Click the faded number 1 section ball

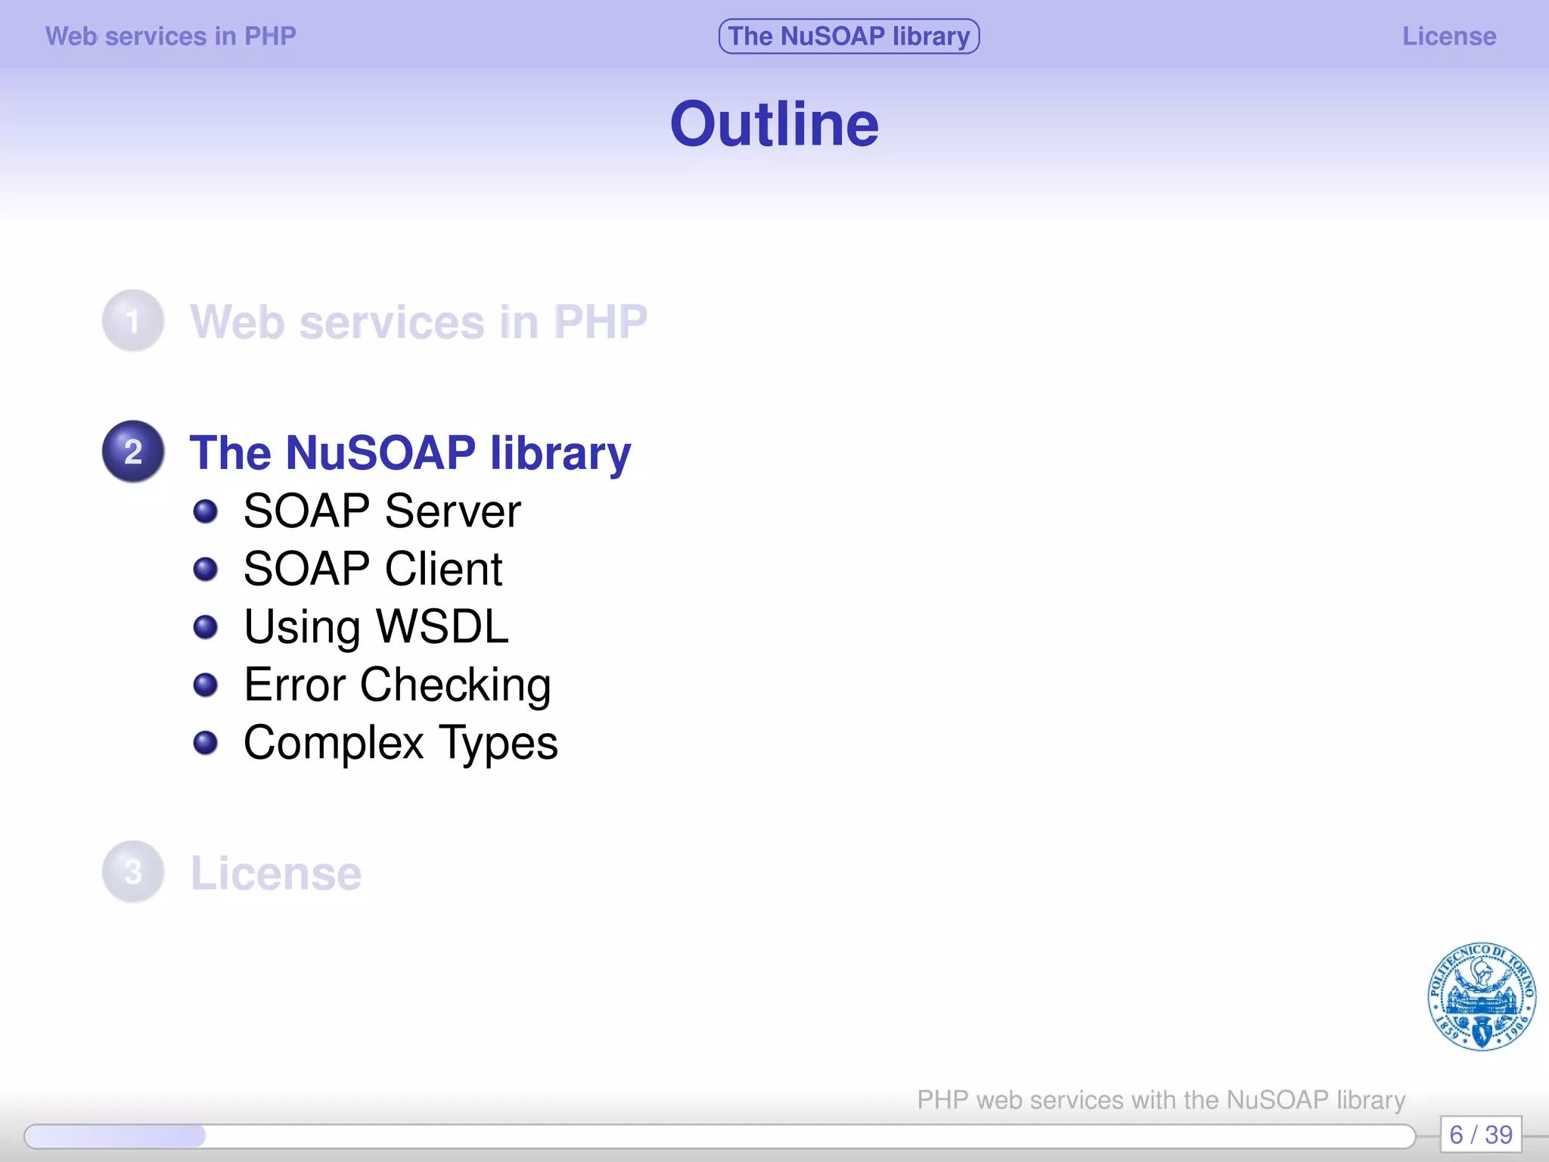(x=133, y=321)
